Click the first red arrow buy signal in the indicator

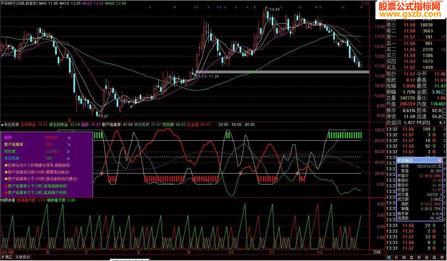102,173
